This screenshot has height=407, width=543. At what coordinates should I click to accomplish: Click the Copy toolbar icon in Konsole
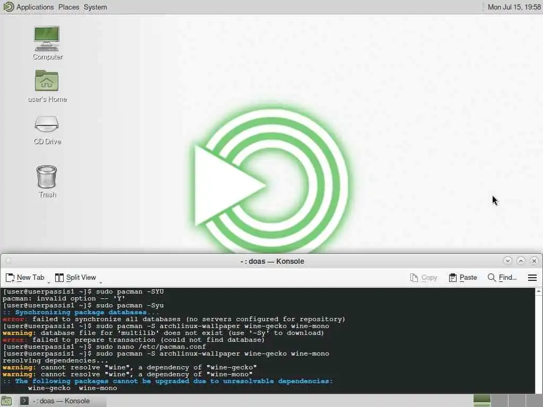[414, 278]
